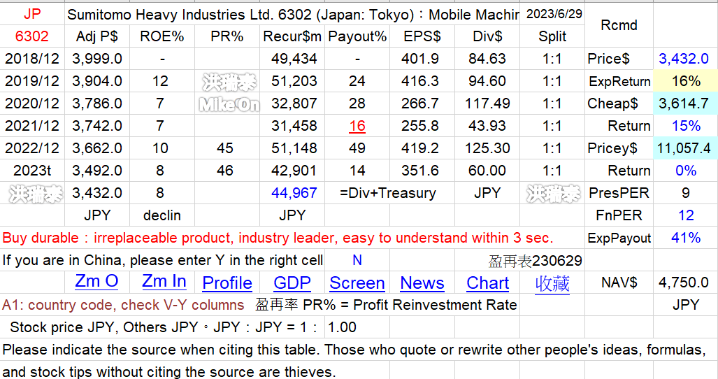The height and width of the screenshot is (379, 718).
Task: Select the red underlined payout value 16
Action: 357,126
